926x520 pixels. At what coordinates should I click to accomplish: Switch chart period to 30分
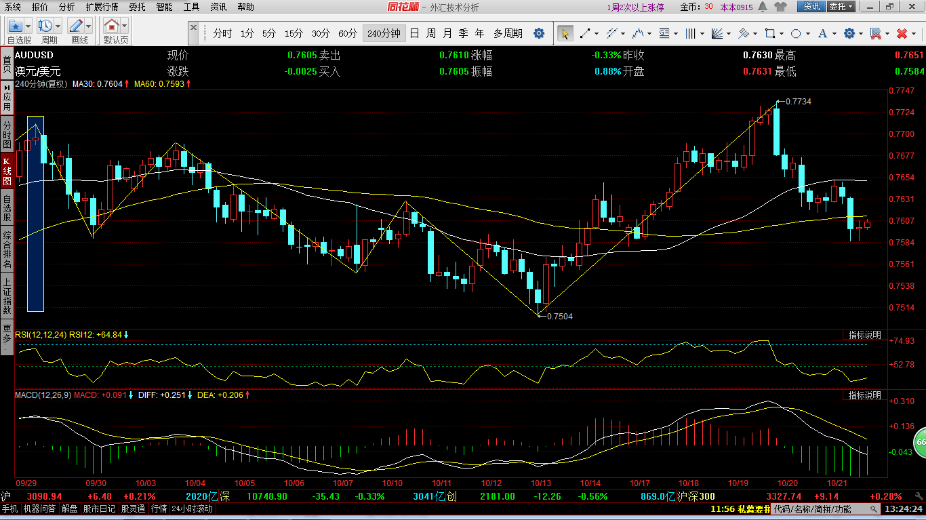[x=321, y=33]
